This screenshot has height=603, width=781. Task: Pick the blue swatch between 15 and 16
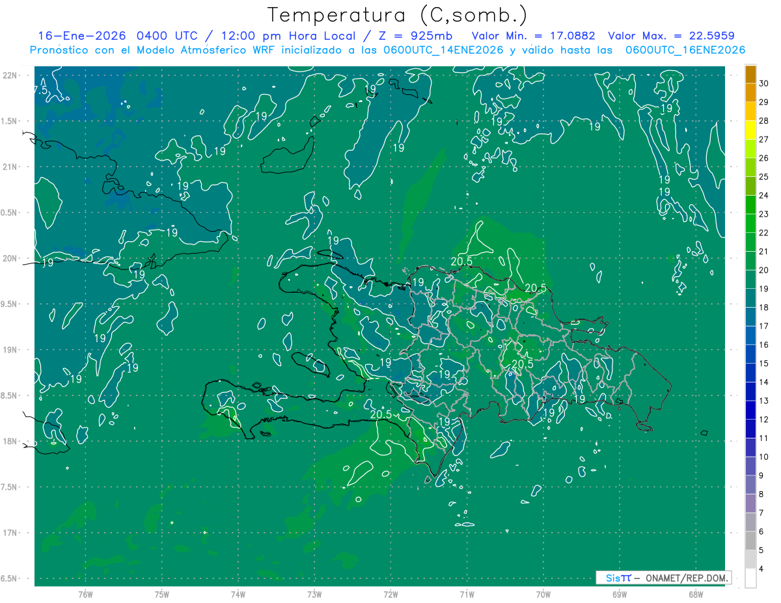[750, 355]
